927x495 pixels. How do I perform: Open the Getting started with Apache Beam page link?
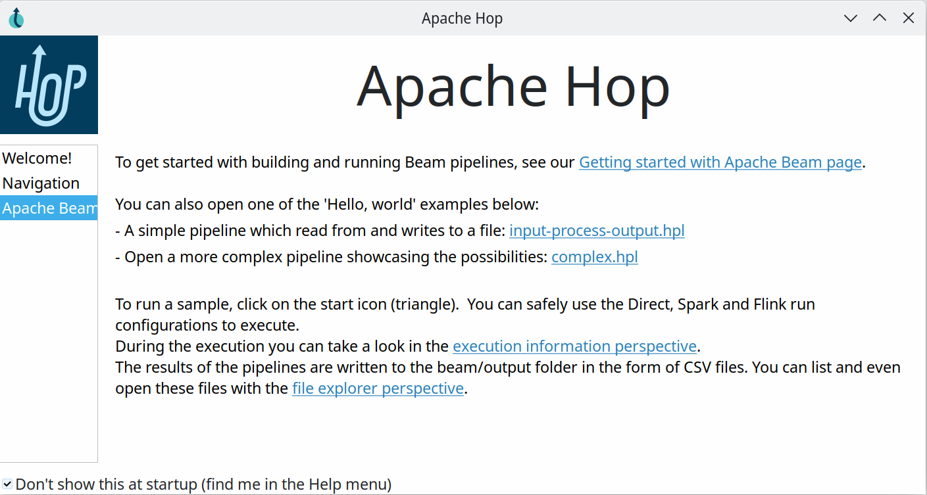(720, 162)
